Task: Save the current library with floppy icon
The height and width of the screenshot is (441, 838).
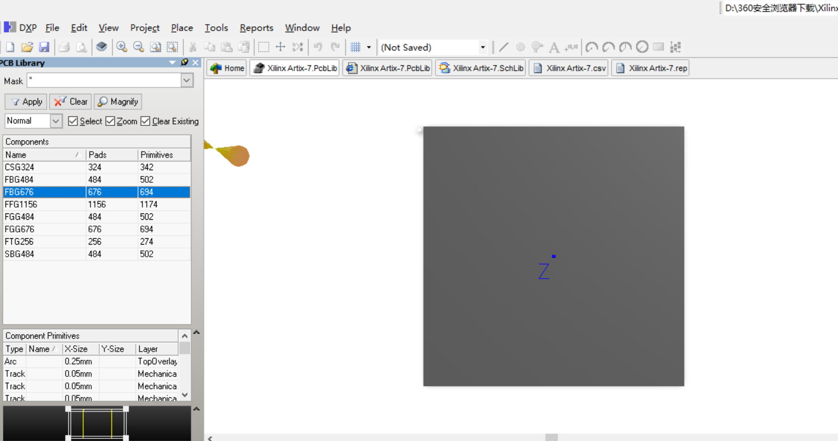Action: 44,47
